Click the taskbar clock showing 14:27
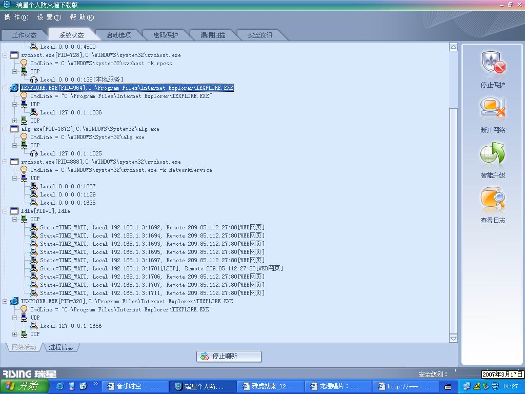Viewport: 525px width, 394px height. point(511,386)
